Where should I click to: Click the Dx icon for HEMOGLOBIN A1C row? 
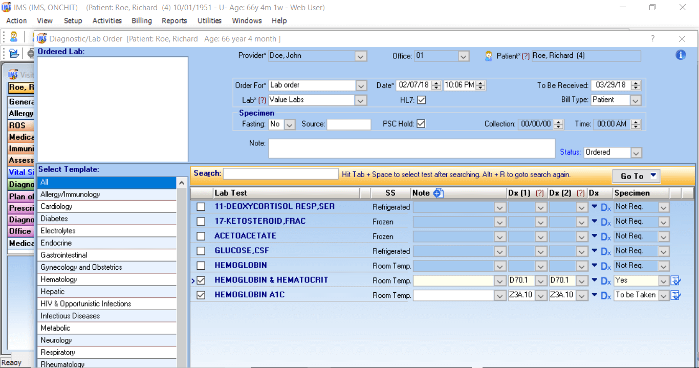point(605,295)
